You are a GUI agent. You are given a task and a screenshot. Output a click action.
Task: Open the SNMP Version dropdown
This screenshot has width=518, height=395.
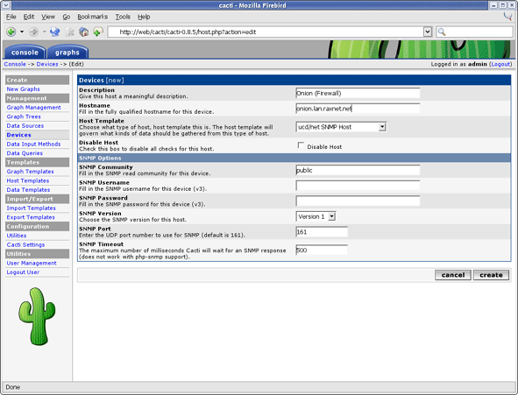coord(316,217)
